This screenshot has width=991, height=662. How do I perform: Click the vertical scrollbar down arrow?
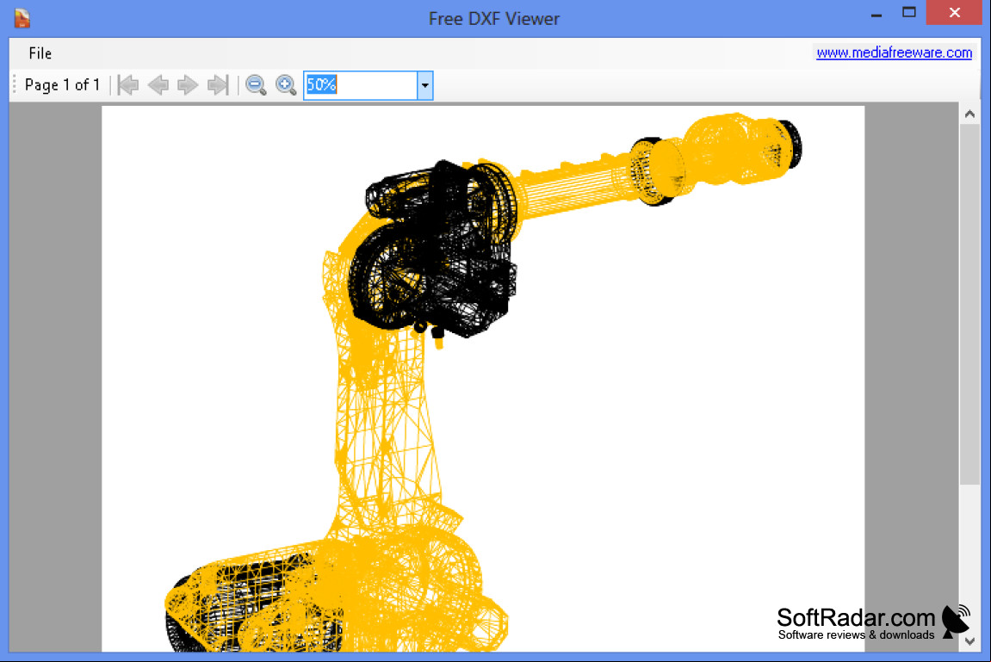[x=969, y=641]
